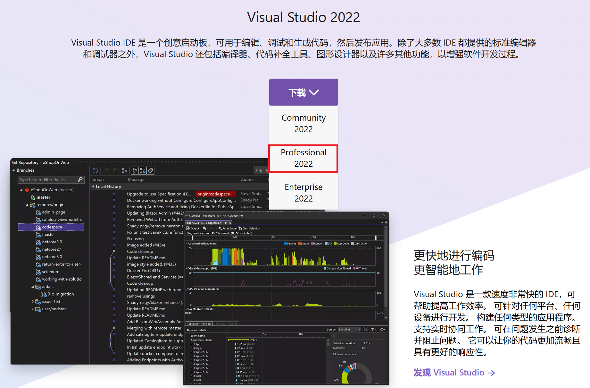Image resolution: width=590 pixels, height=388 pixels.
Task: Click the Layout orange legend swatch
Action: click(x=299, y=244)
